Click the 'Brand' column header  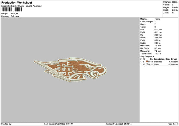pyautogui.click(x=174, y=59)
